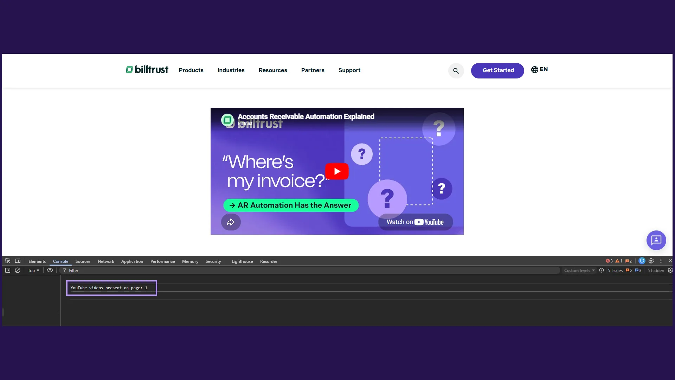Click the video share arrow icon
This screenshot has height=380, width=675.
coord(231,222)
